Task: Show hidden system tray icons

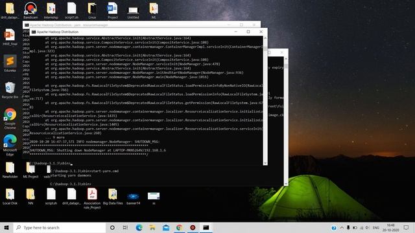Action: tap(342, 228)
